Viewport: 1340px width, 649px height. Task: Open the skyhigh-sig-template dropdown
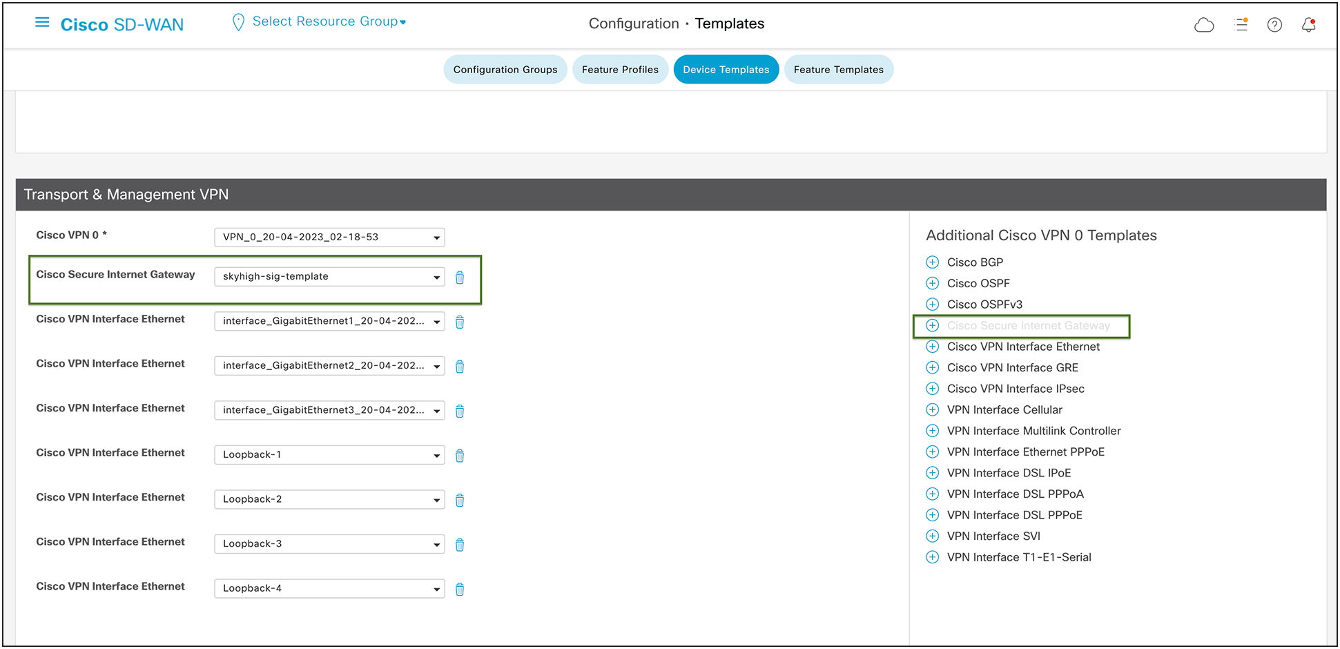(329, 276)
